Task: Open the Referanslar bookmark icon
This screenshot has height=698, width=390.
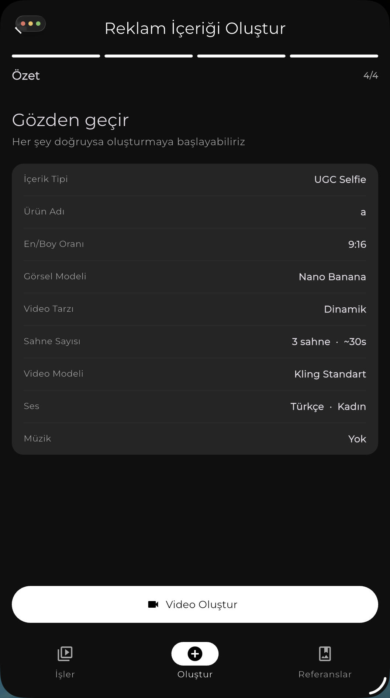Action: (x=325, y=654)
